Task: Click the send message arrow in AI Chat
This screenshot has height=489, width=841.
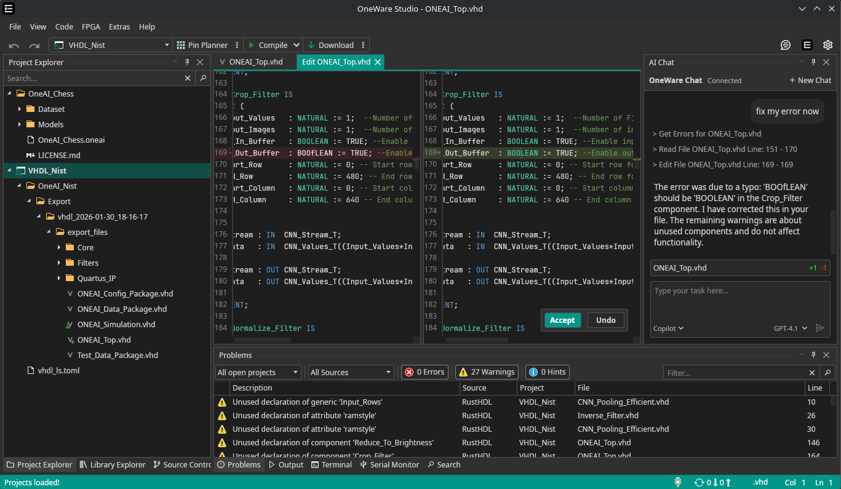Action: pos(819,328)
